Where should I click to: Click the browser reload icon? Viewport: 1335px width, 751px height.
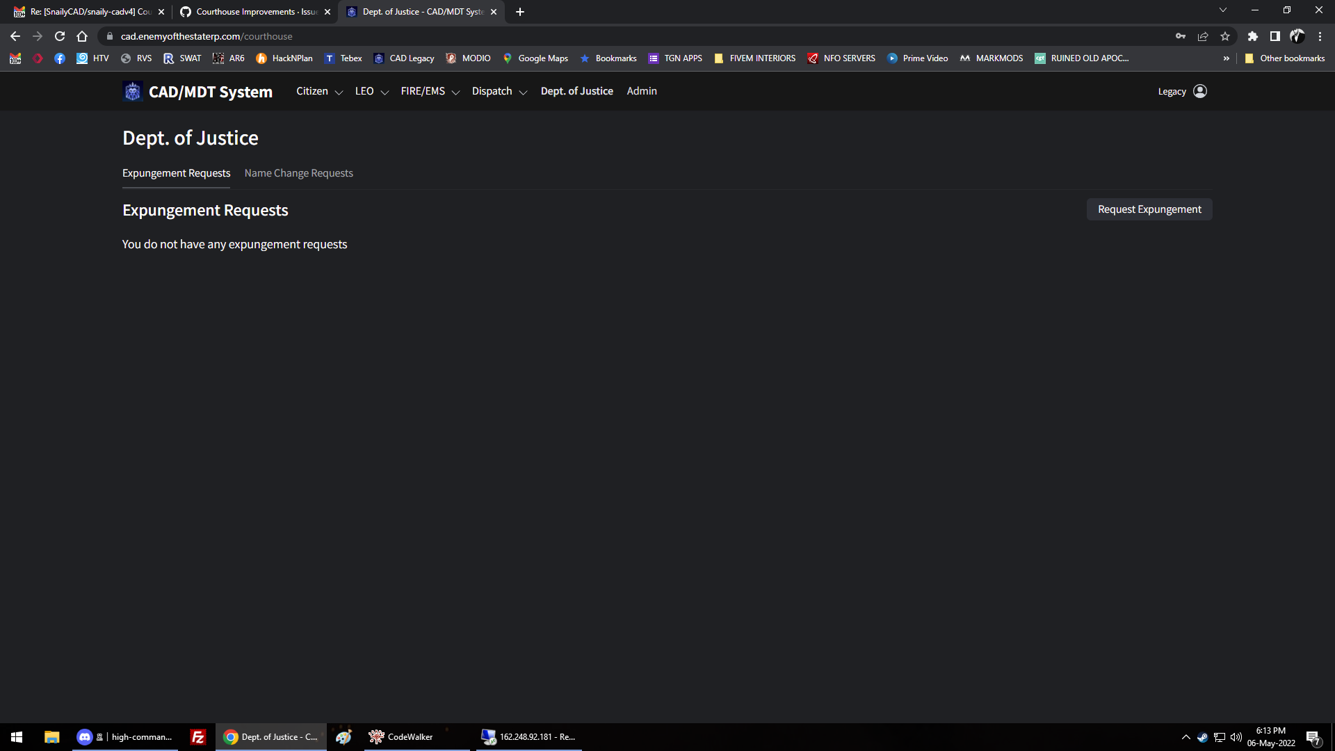point(60,36)
